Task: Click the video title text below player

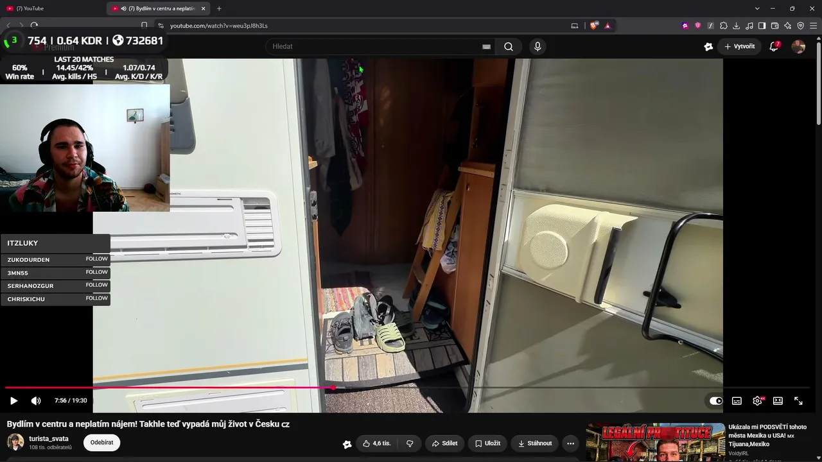Action: tap(148, 424)
